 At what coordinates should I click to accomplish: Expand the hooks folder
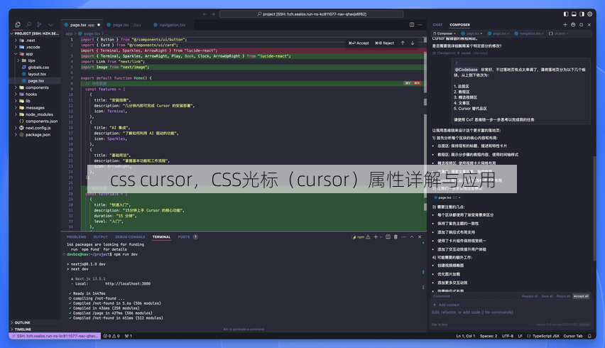click(36, 94)
